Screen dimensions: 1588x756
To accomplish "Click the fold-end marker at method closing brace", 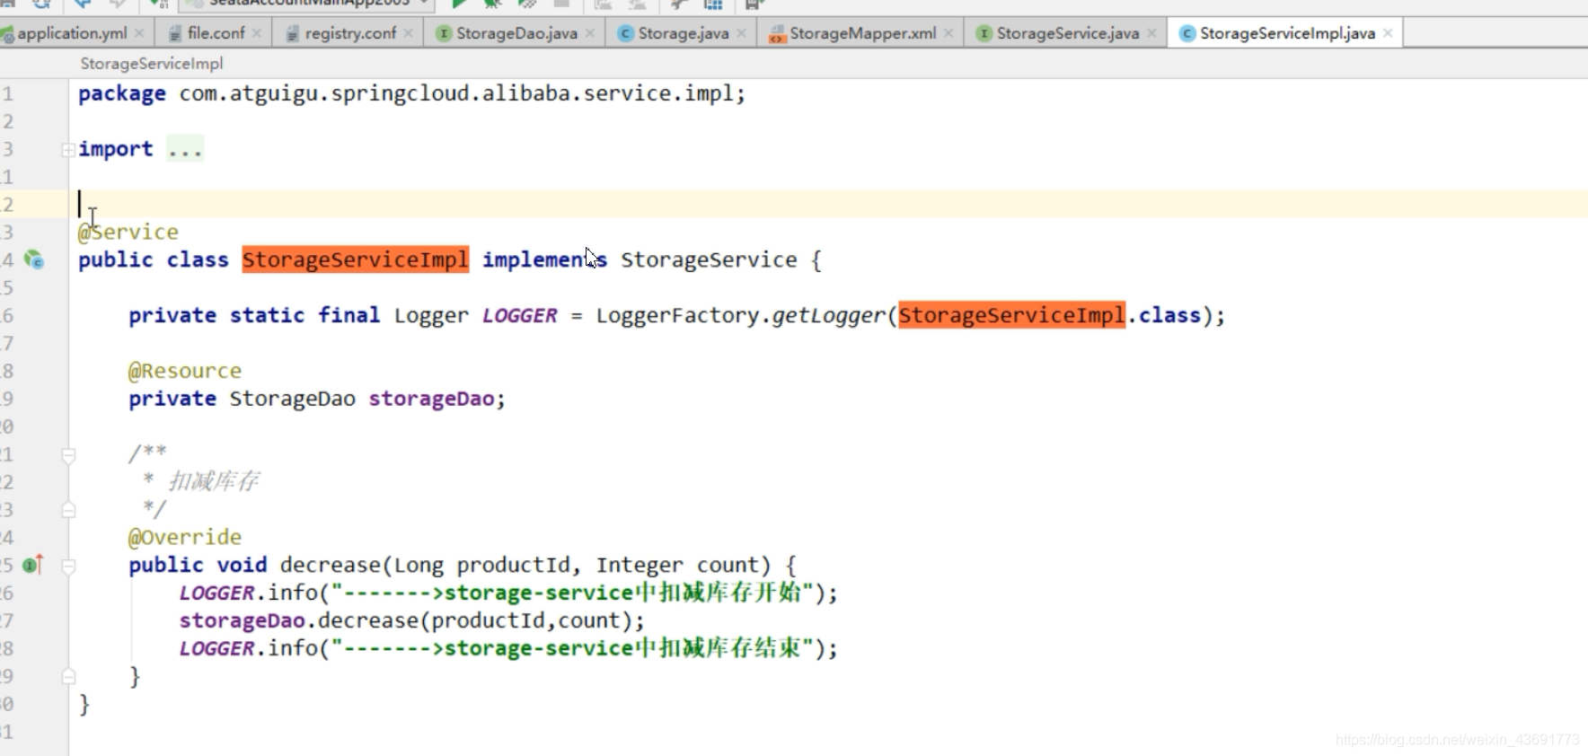I will point(68,676).
